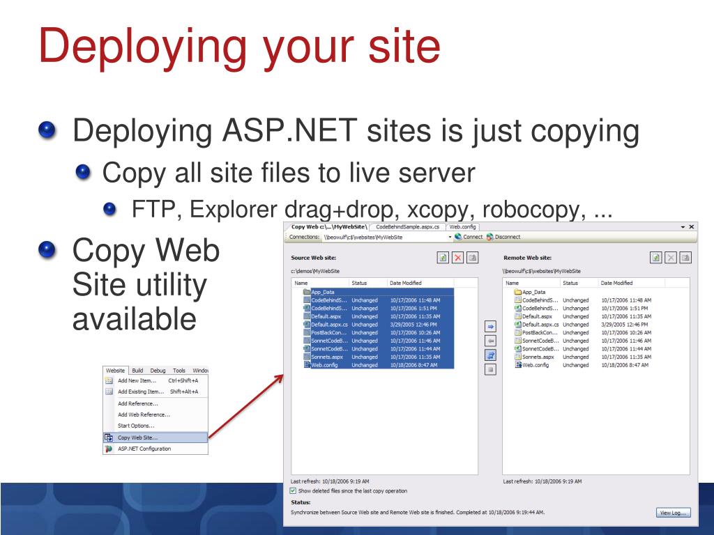
Task: Choose Copy Web Site menu entry
Action: (x=155, y=437)
